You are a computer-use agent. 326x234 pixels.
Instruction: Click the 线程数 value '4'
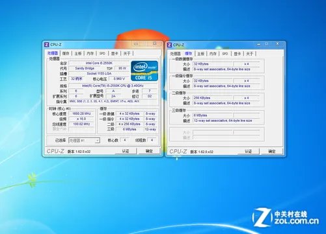[x=152, y=140]
